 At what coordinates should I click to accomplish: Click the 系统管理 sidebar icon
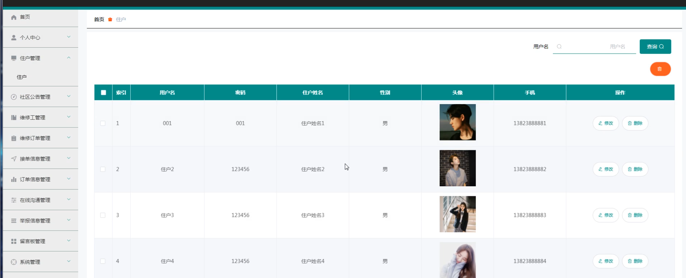[14, 262]
